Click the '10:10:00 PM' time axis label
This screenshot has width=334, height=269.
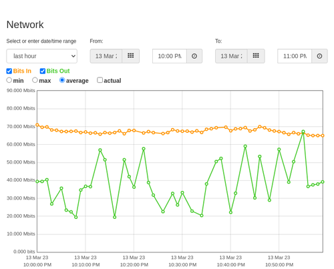coord(86,265)
